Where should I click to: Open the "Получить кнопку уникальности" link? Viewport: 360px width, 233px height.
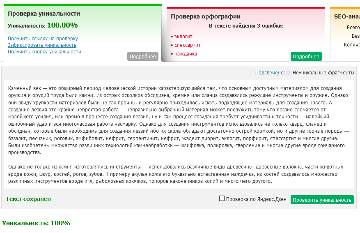click(x=44, y=52)
